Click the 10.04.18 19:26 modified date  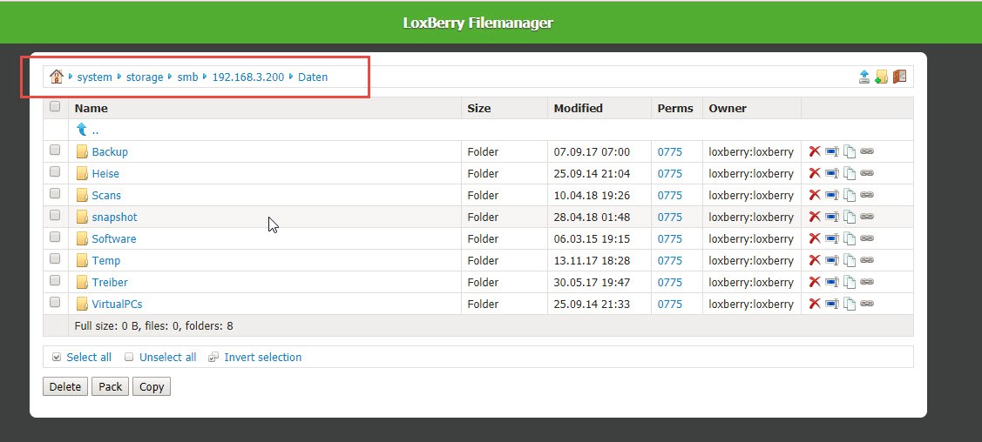pyautogui.click(x=592, y=196)
